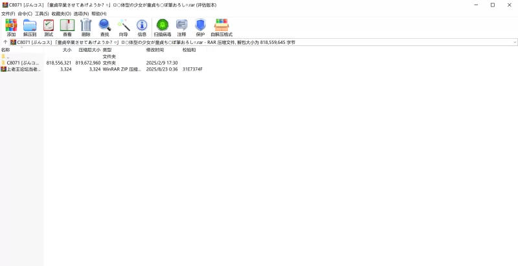Maximize the WinRAR window

pyautogui.click(x=493, y=5)
